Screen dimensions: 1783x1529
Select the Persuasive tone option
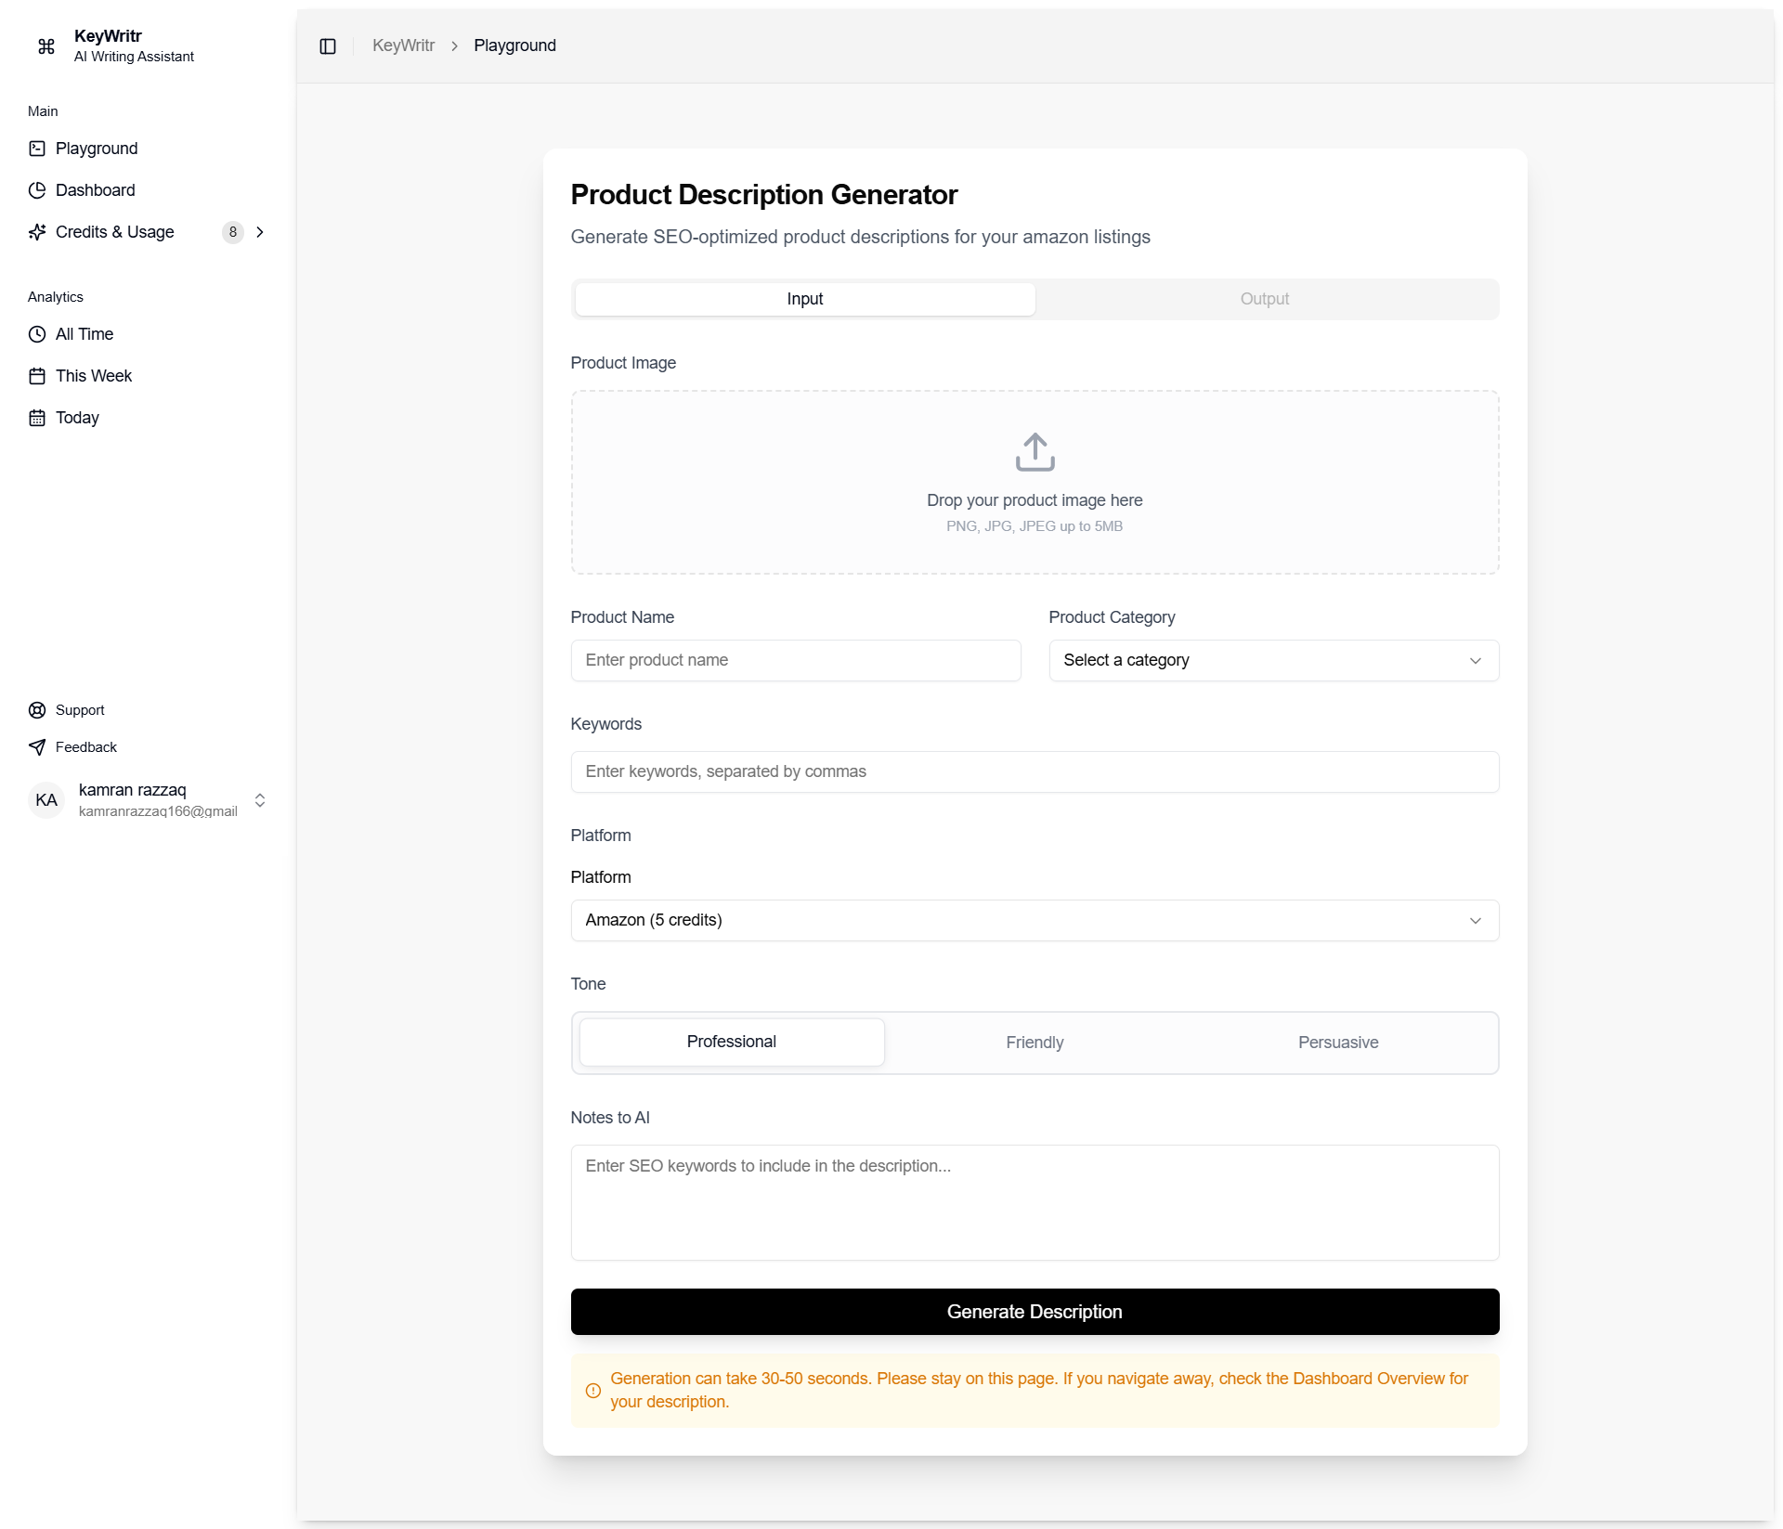click(x=1337, y=1043)
